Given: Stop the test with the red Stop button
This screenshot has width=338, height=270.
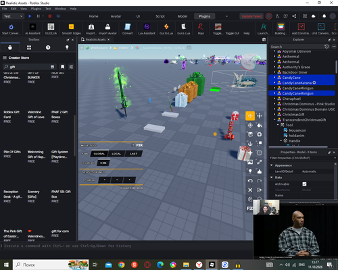Looking at the screenshot, I should (50, 16).
